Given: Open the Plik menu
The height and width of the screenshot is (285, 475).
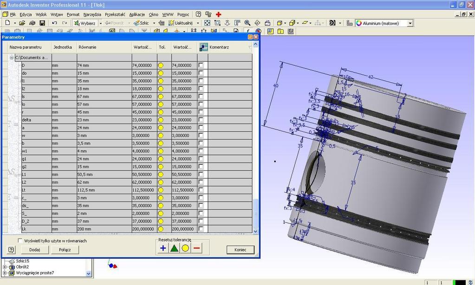Looking at the screenshot, I should pyautogui.click(x=13, y=14).
